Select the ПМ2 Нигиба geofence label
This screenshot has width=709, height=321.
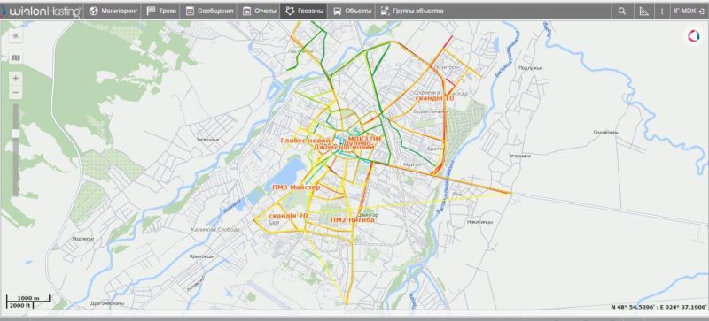tap(352, 220)
